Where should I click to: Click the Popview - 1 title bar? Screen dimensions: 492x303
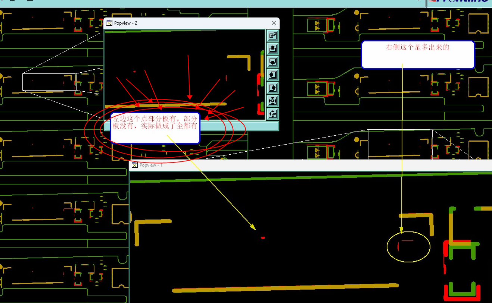311,165
